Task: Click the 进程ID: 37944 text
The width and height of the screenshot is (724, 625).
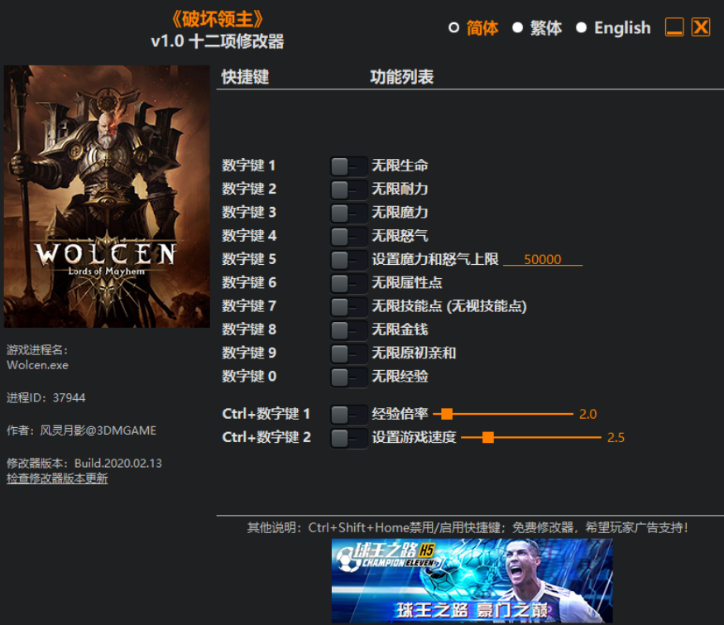Action: pos(46,397)
